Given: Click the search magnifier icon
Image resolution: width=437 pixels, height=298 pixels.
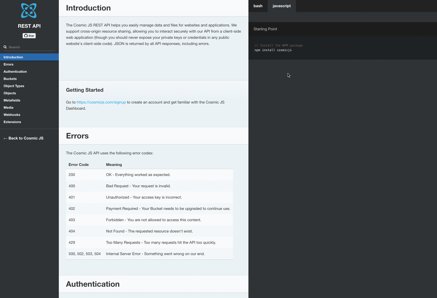Looking at the screenshot, I should tap(5, 47).
